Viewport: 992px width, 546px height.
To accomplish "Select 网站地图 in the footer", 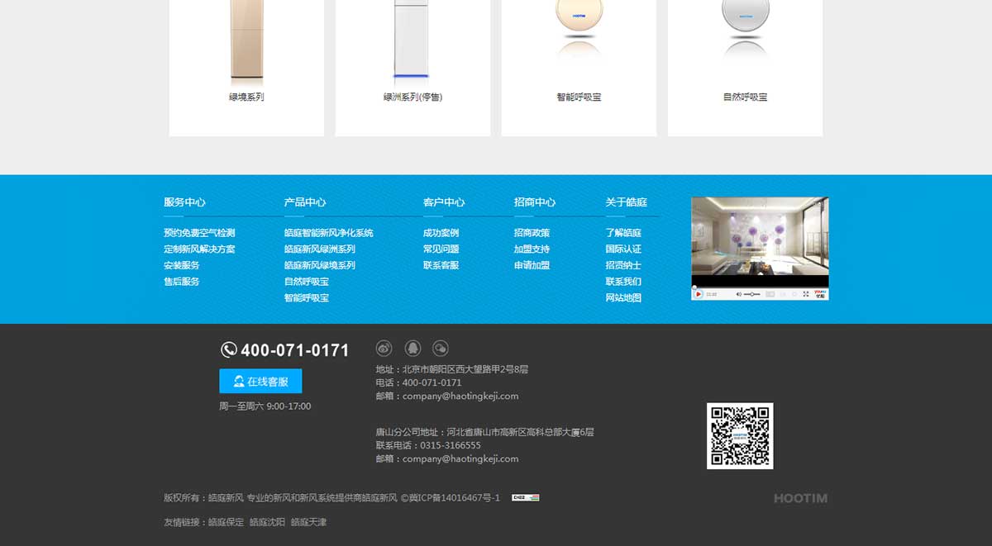I will coord(623,298).
